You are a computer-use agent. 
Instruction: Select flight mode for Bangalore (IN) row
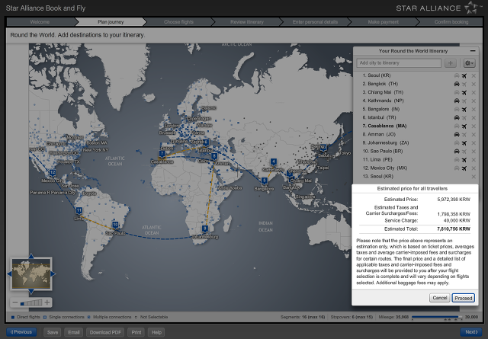464,109
